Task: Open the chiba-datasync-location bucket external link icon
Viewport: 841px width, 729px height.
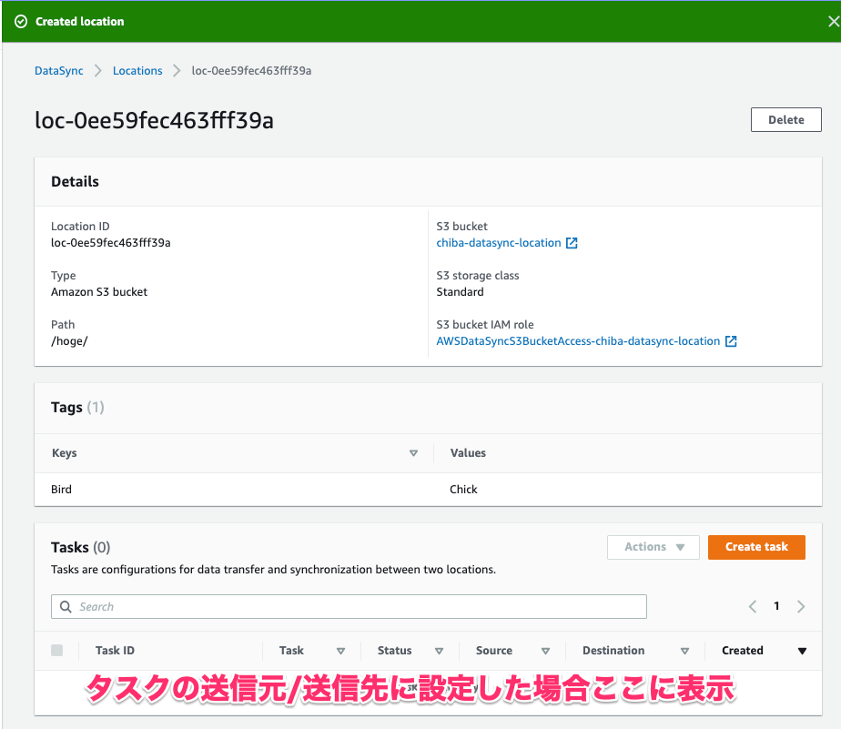Action: (x=572, y=243)
